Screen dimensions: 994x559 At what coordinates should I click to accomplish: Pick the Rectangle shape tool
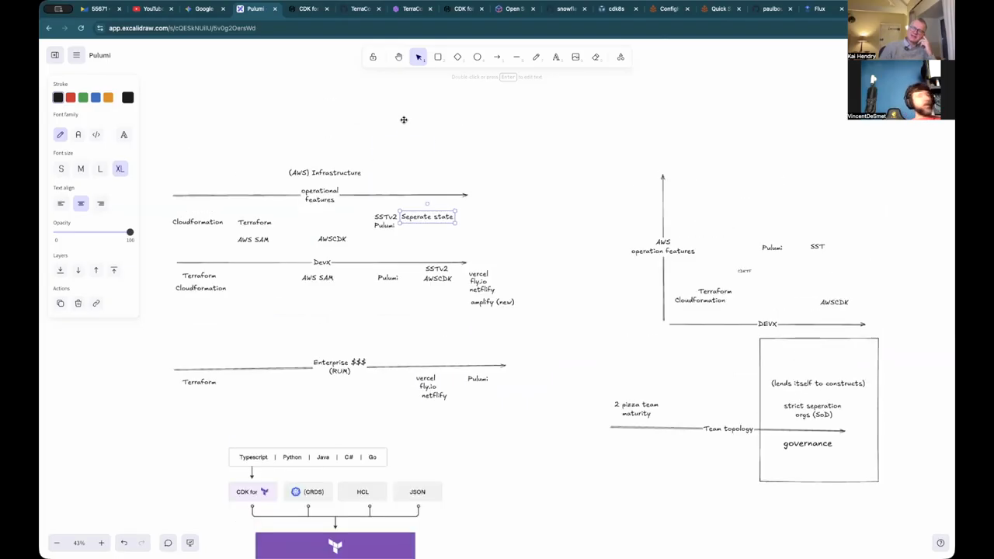[438, 57]
